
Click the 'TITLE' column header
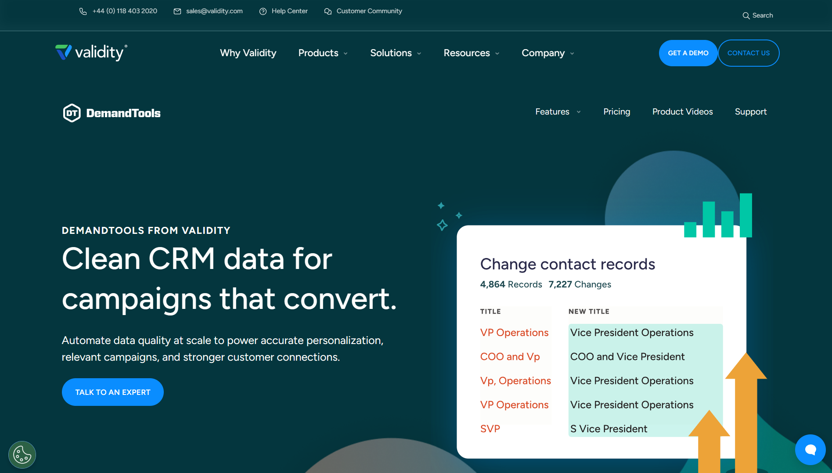[x=490, y=312]
